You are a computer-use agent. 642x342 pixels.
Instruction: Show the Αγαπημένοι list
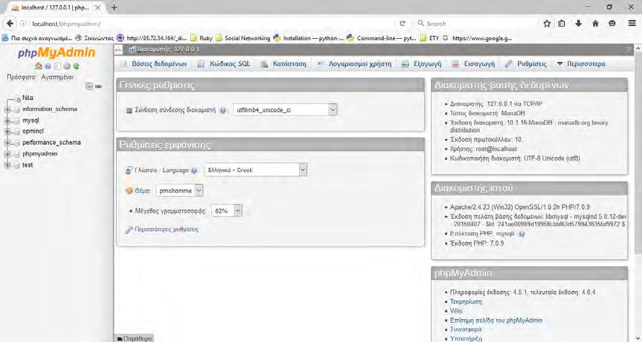tap(58, 77)
